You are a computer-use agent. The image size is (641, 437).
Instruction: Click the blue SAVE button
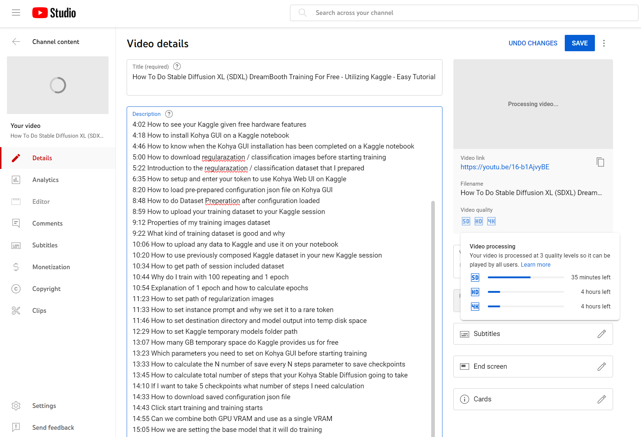[579, 43]
